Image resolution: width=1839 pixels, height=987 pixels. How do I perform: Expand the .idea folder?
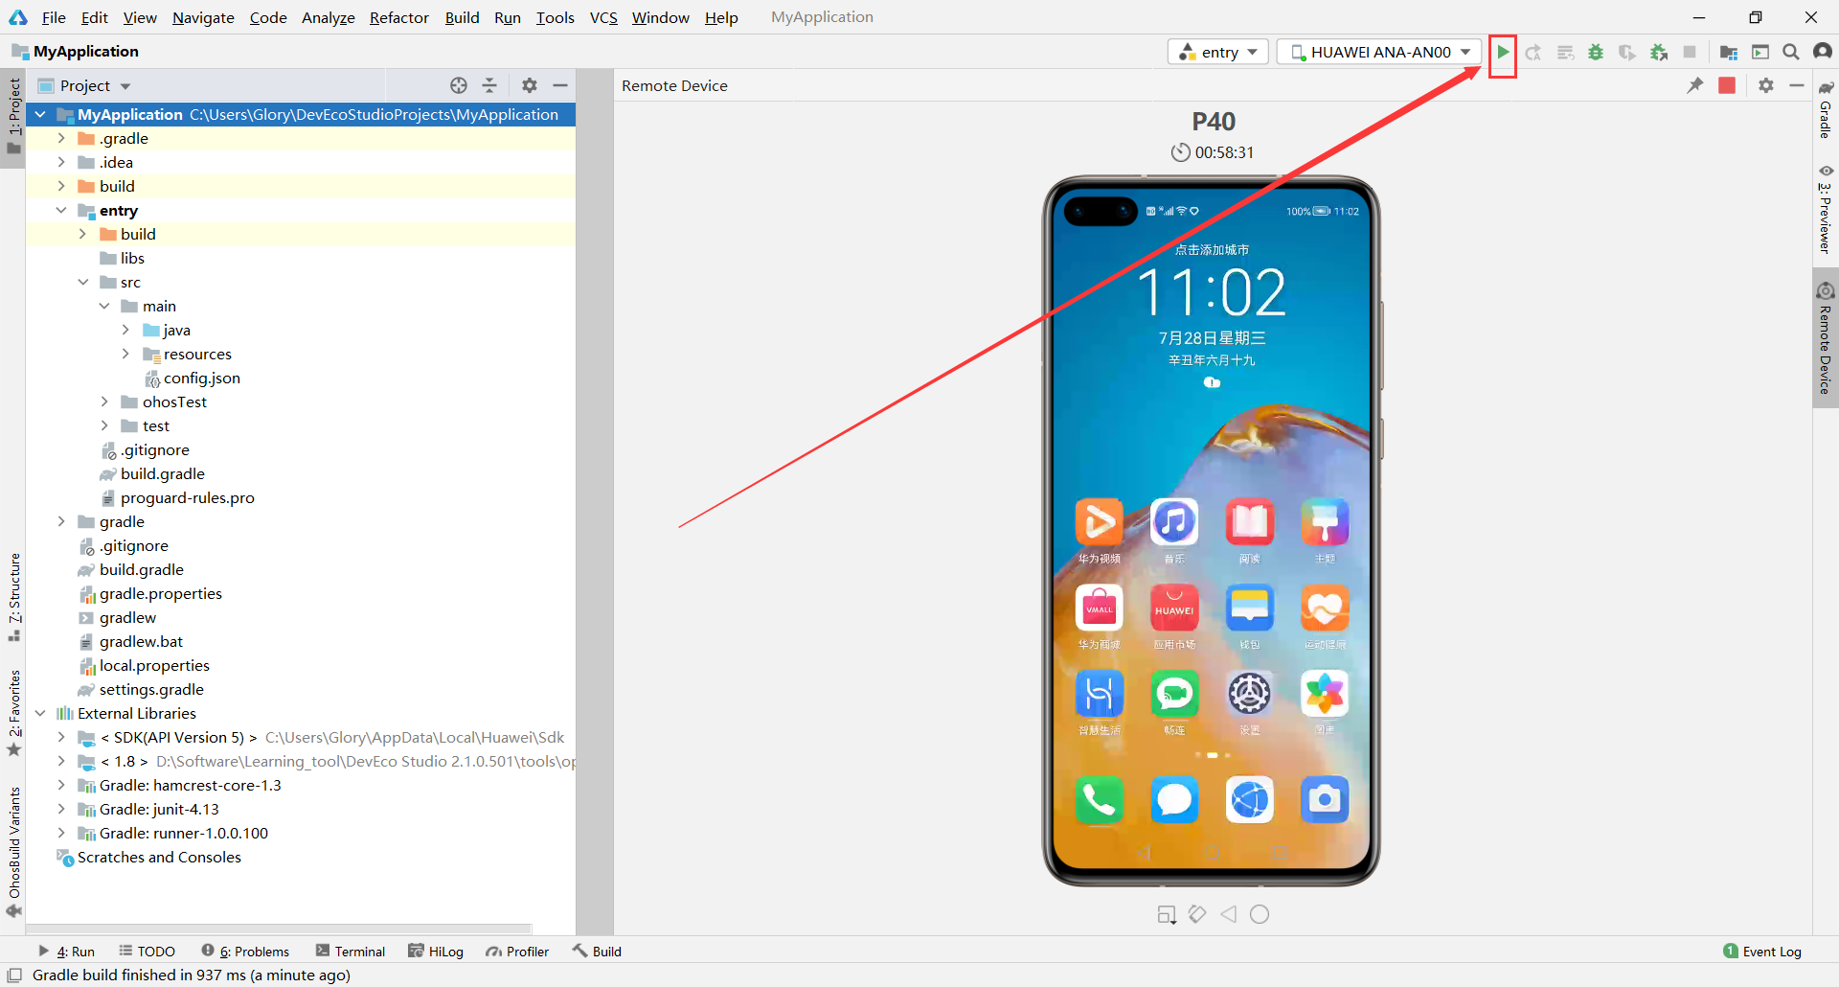(61, 162)
